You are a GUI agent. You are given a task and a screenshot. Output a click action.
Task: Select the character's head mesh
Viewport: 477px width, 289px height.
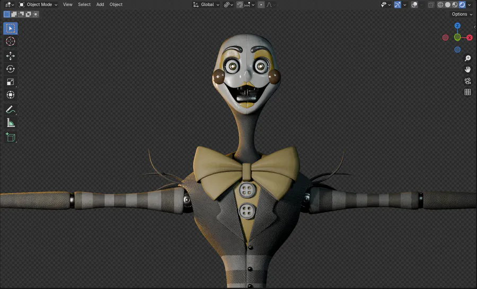point(246,73)
